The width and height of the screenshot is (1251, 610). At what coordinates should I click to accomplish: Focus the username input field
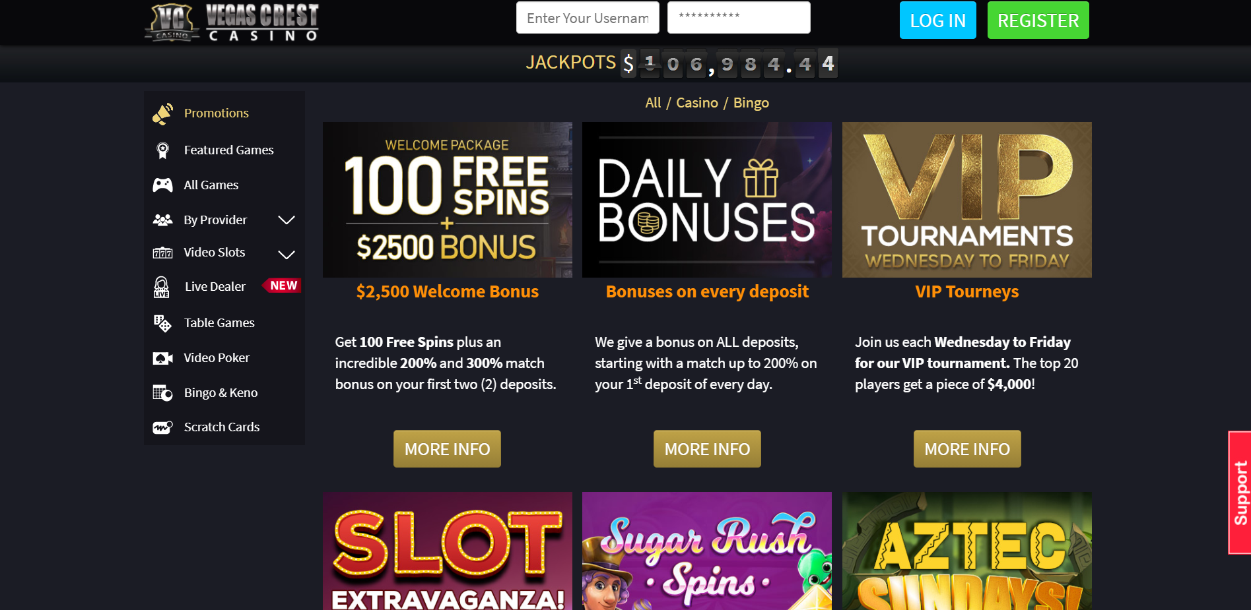pyautogui.click(x=588, y=18)
